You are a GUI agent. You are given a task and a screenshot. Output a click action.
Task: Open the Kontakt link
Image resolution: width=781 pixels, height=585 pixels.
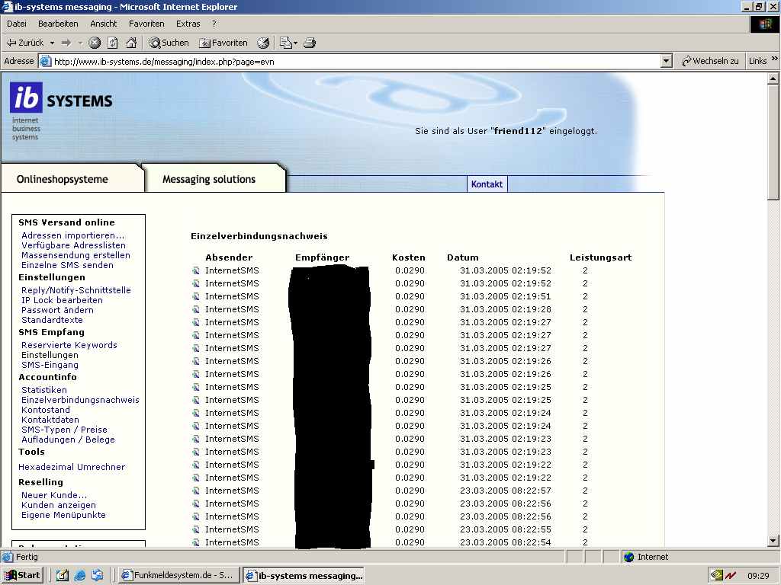click(487, 184)
